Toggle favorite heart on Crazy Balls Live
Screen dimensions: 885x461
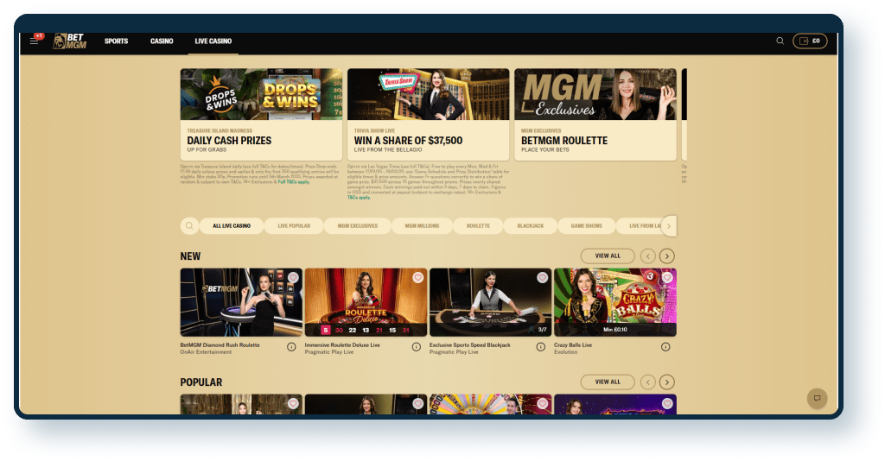click(x=666, y=278)
